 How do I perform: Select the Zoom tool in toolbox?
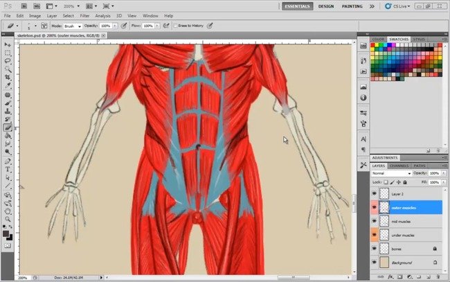(x=8, y=220)
